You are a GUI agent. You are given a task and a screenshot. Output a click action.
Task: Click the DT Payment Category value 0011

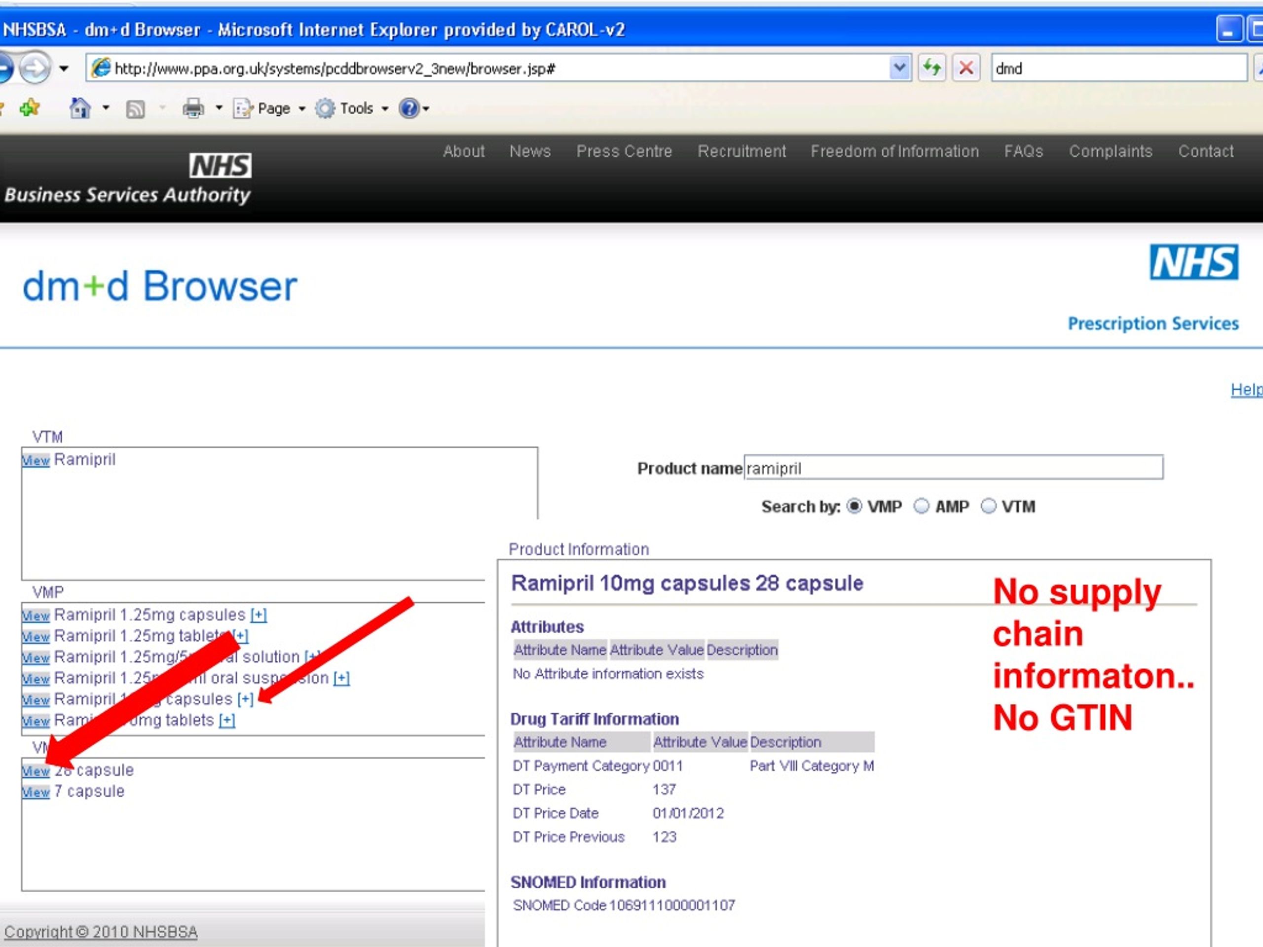pos(668,765)
